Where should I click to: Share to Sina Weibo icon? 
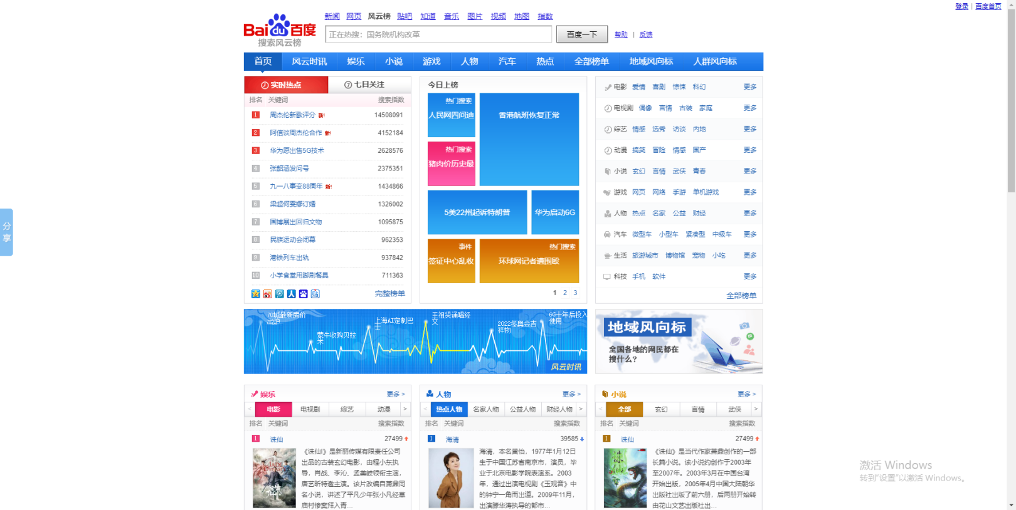268,294
